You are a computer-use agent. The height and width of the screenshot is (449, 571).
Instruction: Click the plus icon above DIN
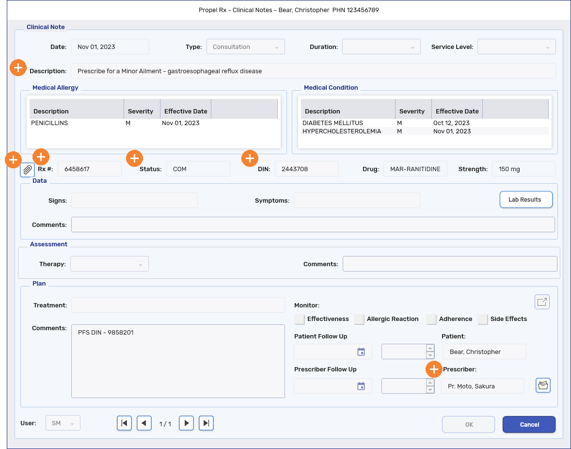[250, 158]
